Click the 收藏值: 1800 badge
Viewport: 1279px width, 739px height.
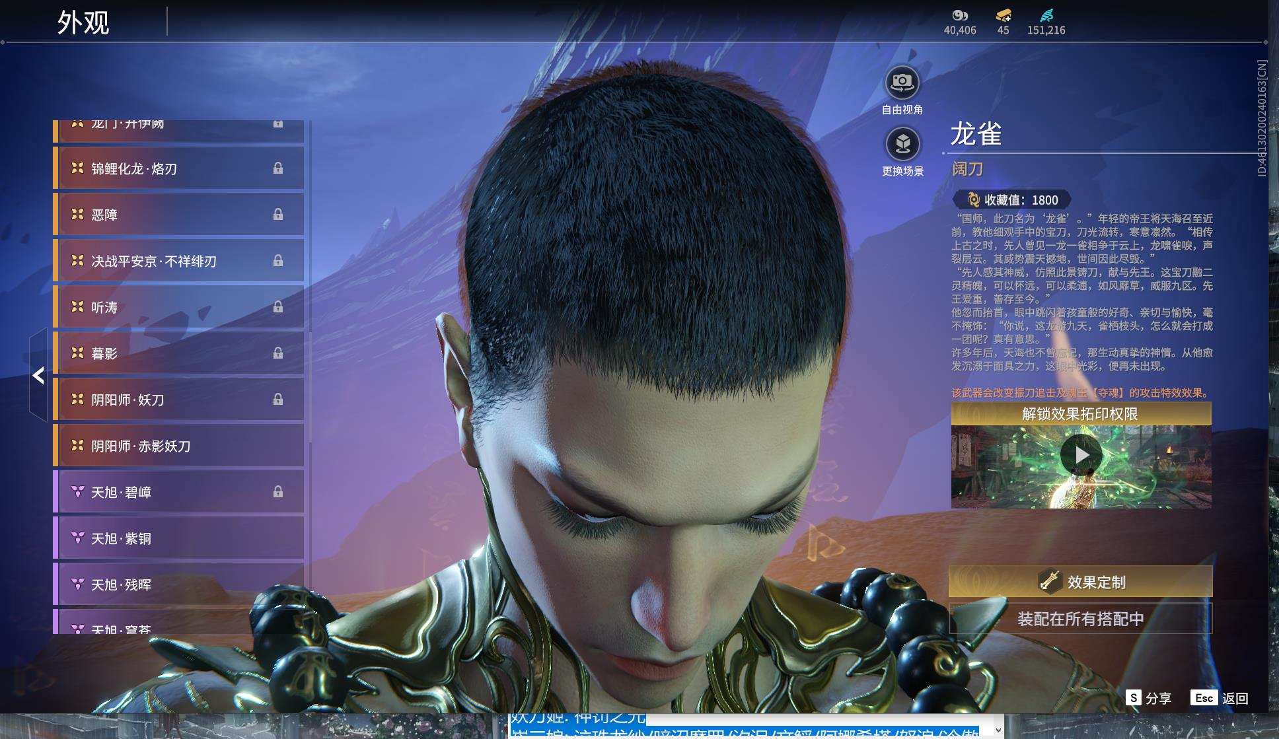(x=1012, y=199)
